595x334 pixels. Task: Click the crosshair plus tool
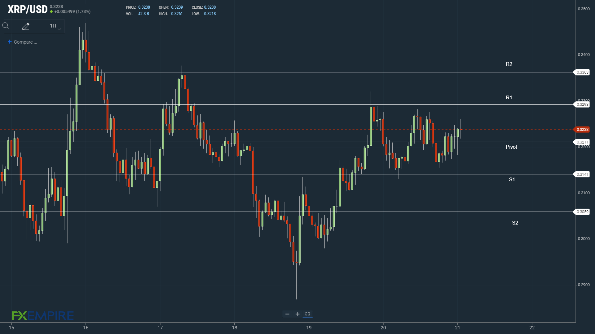pyautogui.click(x=40, y=26)
